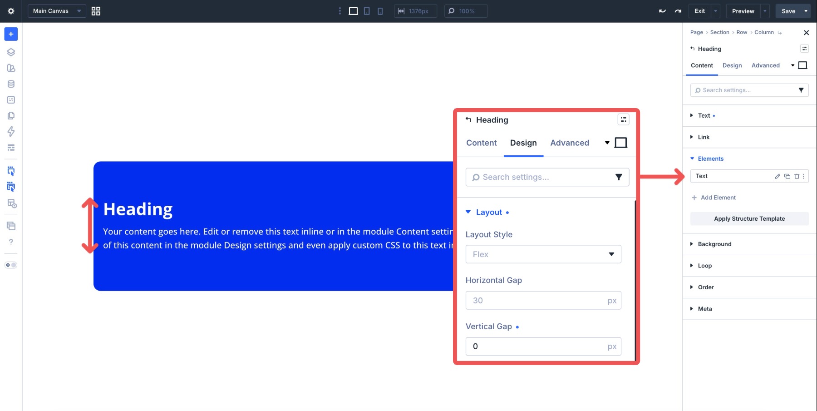
Task: Toggle the grid eye view icon
Action: click(12, 203)
